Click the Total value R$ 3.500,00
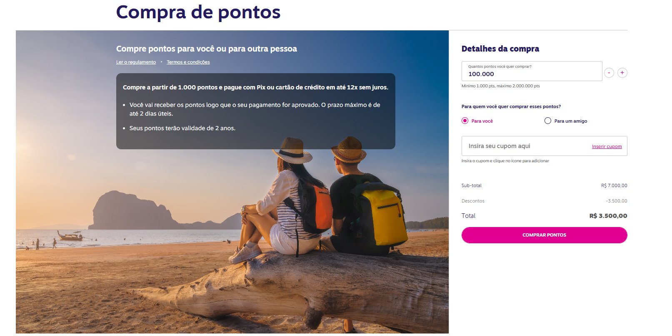 click(608, 216)
